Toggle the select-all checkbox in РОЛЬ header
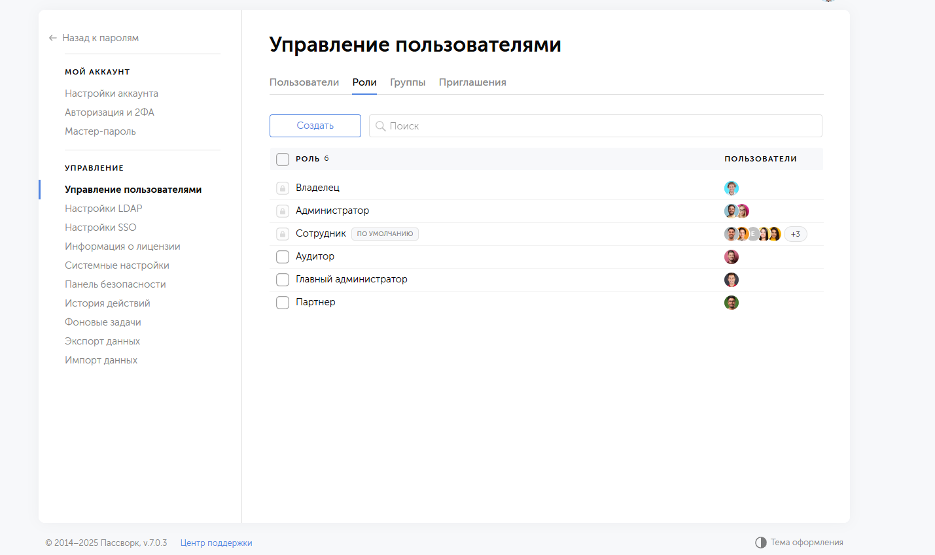Image resolution: width=935 pixels, height=555 pixels. click(283, 160)
